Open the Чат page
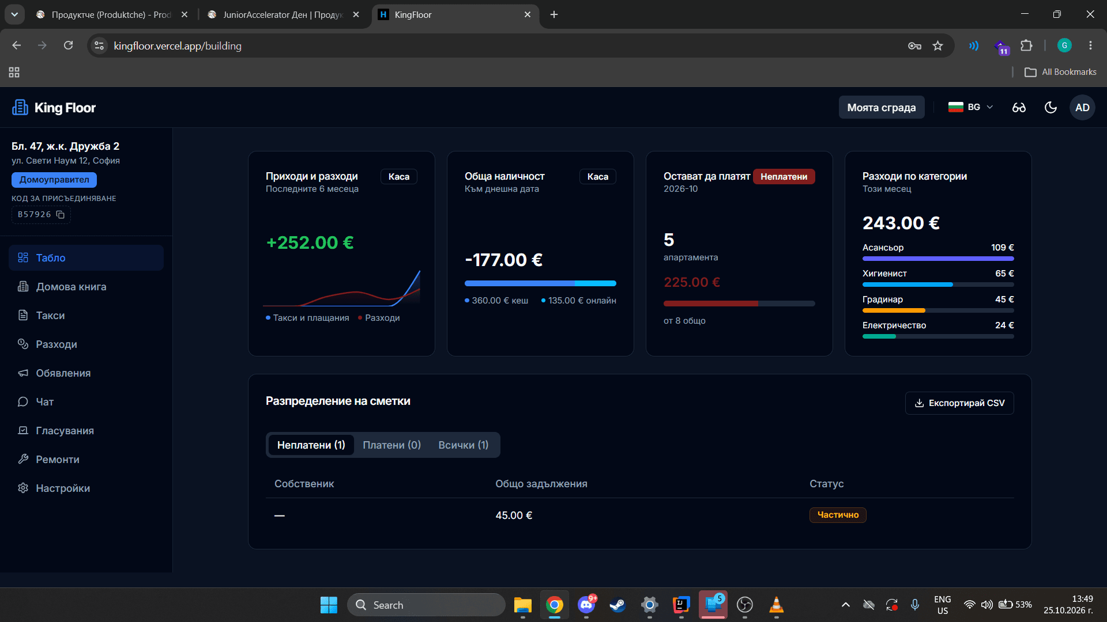This screenshot has height=622, width=1107. (x=86, y=402)
